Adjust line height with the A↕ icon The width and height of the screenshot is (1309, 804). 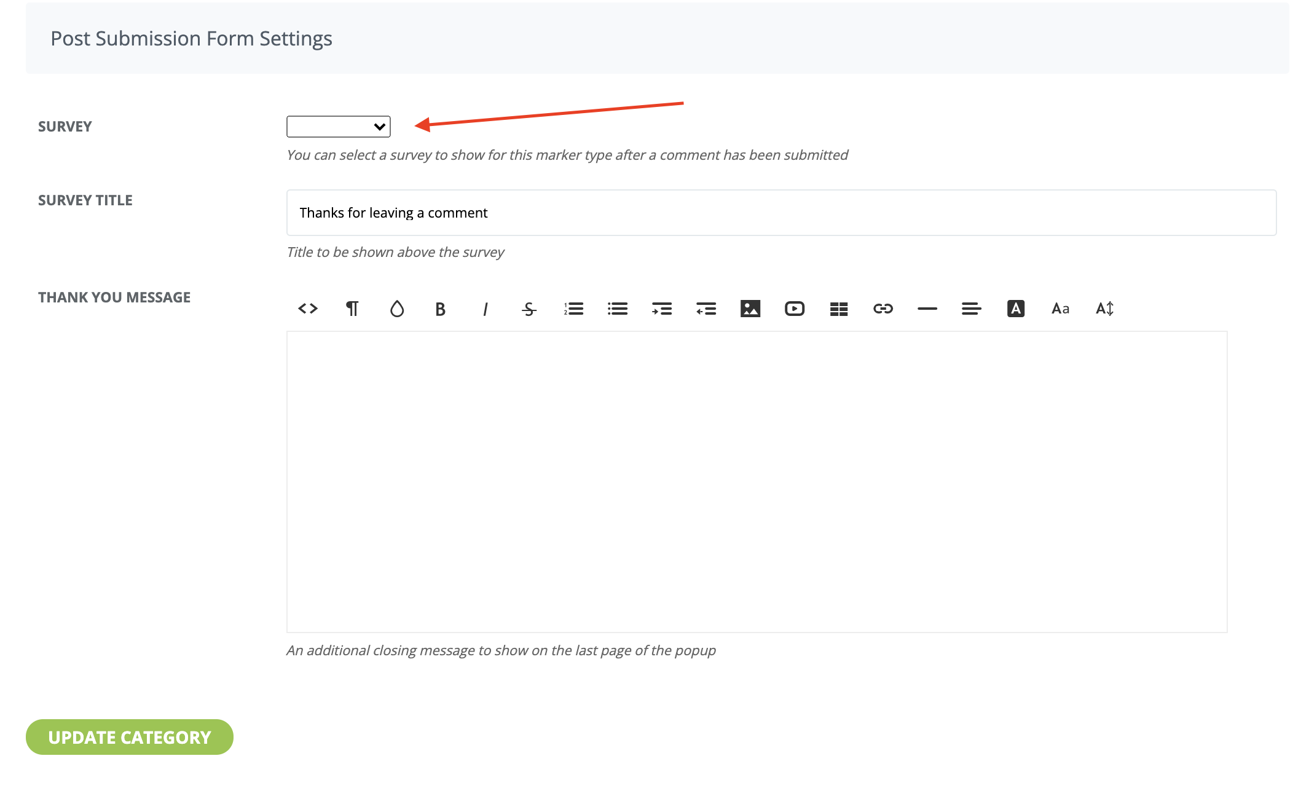pyautogui.click(x=1104, y=309)
